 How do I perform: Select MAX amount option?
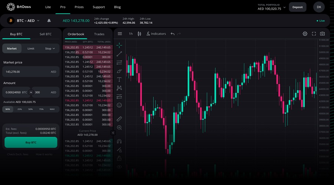[52, 109]
